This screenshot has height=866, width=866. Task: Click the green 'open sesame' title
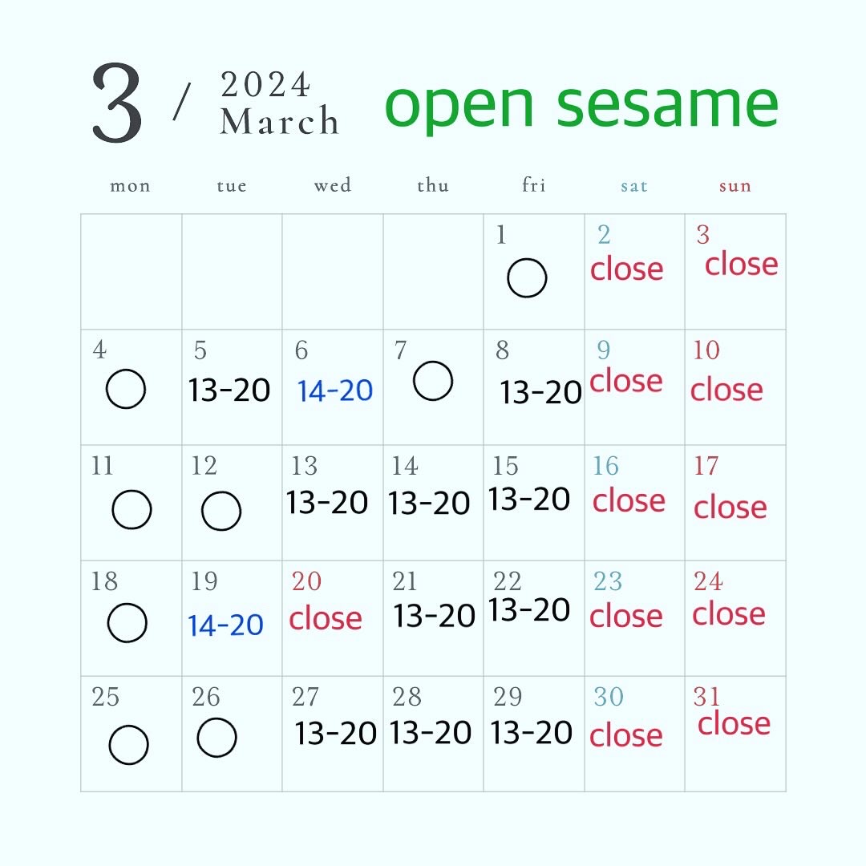[581, 104]
